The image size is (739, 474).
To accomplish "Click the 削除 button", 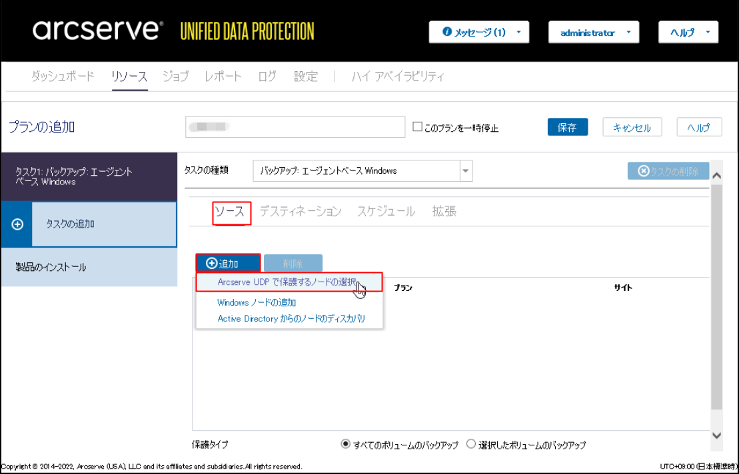I will coord(293,263).
